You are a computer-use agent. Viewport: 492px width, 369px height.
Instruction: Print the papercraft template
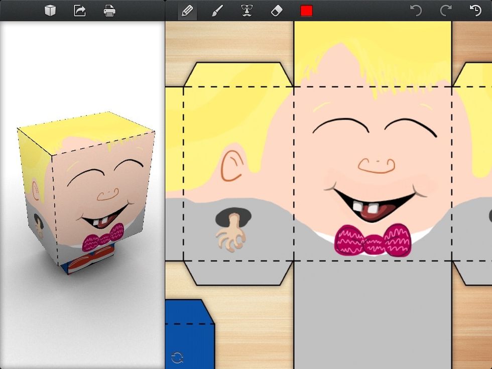109,9
